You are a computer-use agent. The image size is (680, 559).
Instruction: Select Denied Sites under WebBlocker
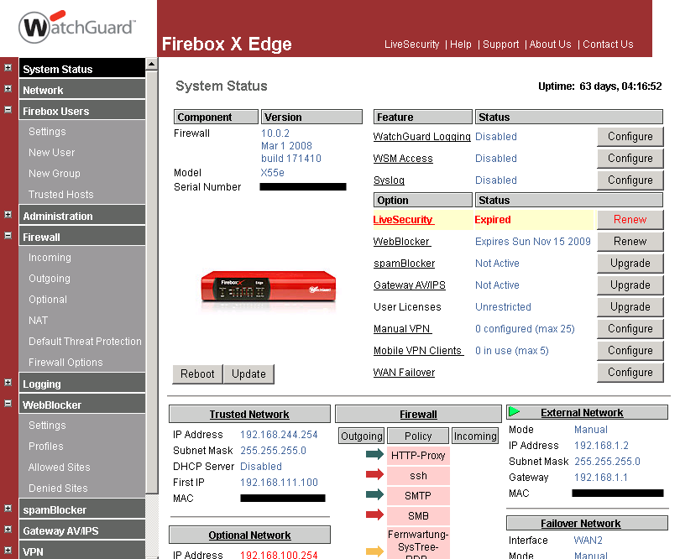[59, 488]
